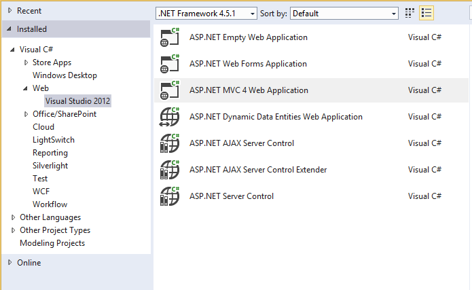Collapse the Visual C# tree node
The width and height of the screenshot is (472, 290).
(14, 50)
